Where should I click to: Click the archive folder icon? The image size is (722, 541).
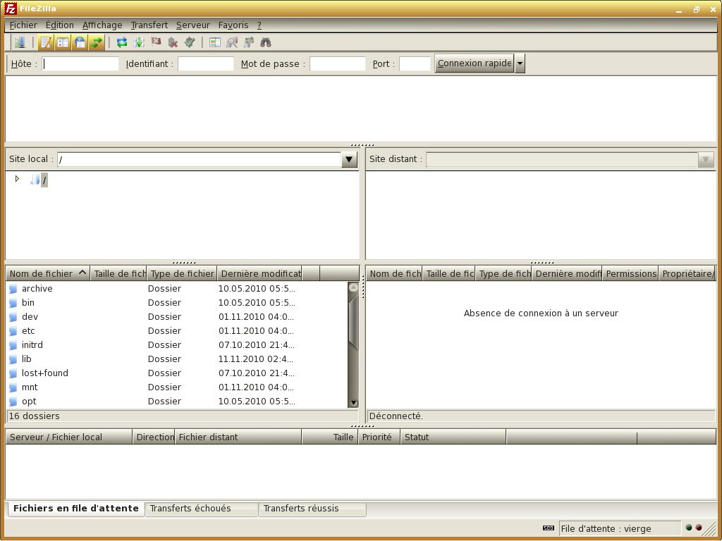(13, 289)
